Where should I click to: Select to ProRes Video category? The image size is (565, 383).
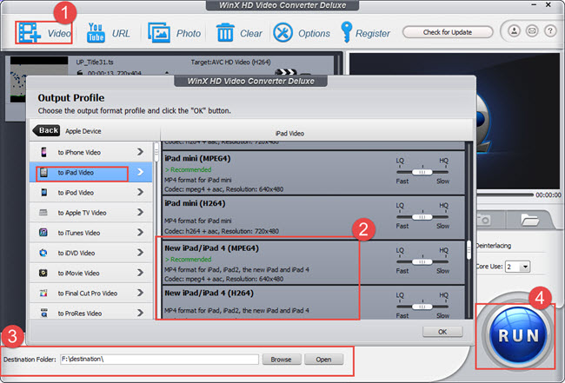(90, 312)
